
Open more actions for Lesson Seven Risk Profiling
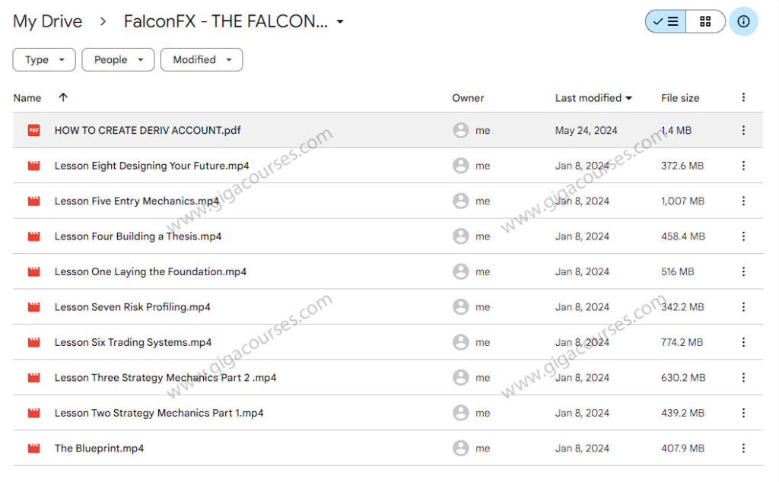[x=743, y=307]
